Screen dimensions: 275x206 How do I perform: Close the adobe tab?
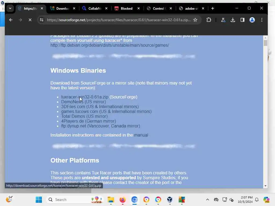203,8
